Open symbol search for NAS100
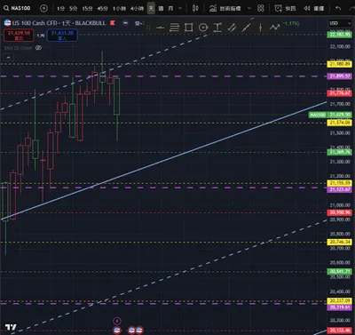 point(17,8)
